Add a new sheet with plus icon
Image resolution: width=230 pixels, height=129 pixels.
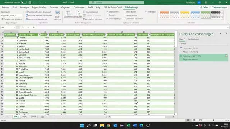click(x=42, y=117)
